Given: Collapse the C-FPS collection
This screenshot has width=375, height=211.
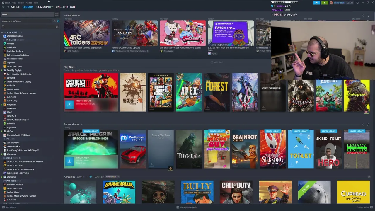Looking at the screenshot, I should (x=2, y=139).
